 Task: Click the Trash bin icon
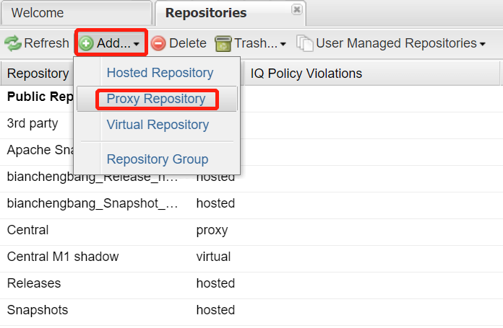pyautogui.click(x=223, y=43)
